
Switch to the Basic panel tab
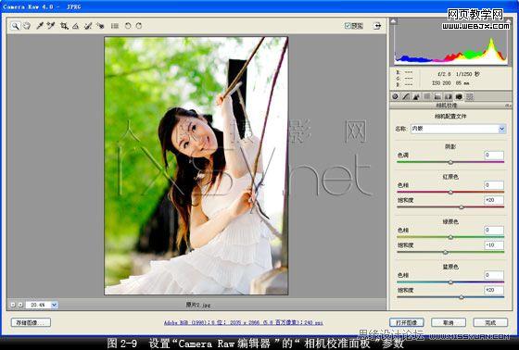pos(395,96)
